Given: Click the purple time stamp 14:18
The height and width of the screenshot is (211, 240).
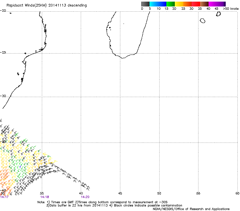Looking at the screenshot, I should [44, 197].
